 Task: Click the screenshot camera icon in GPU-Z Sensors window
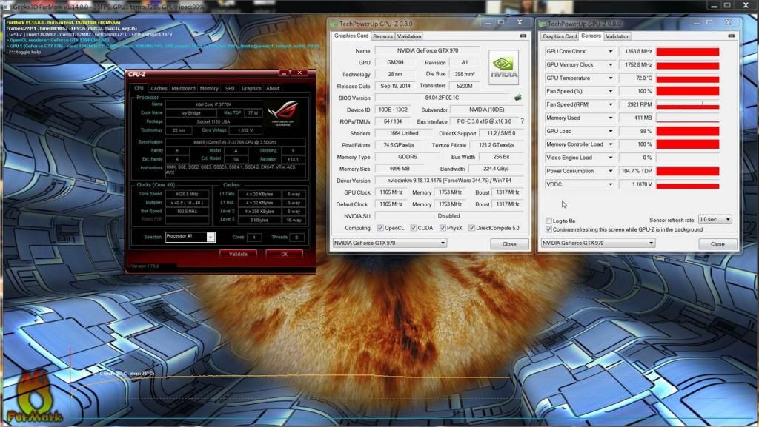(x=731, y=36)
